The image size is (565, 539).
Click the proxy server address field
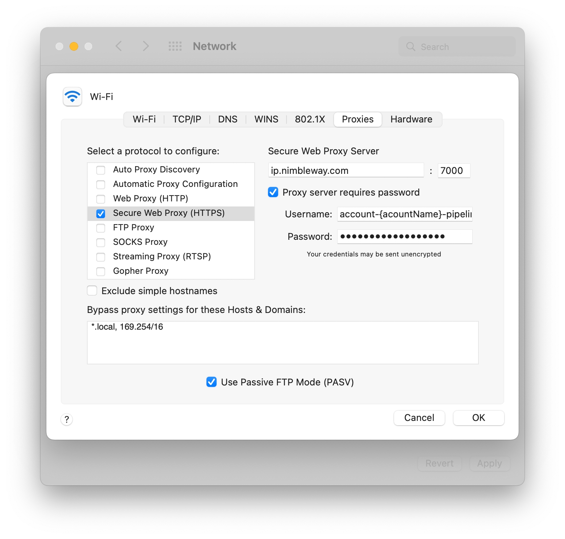pyautogui.click(x=346, y=171)
